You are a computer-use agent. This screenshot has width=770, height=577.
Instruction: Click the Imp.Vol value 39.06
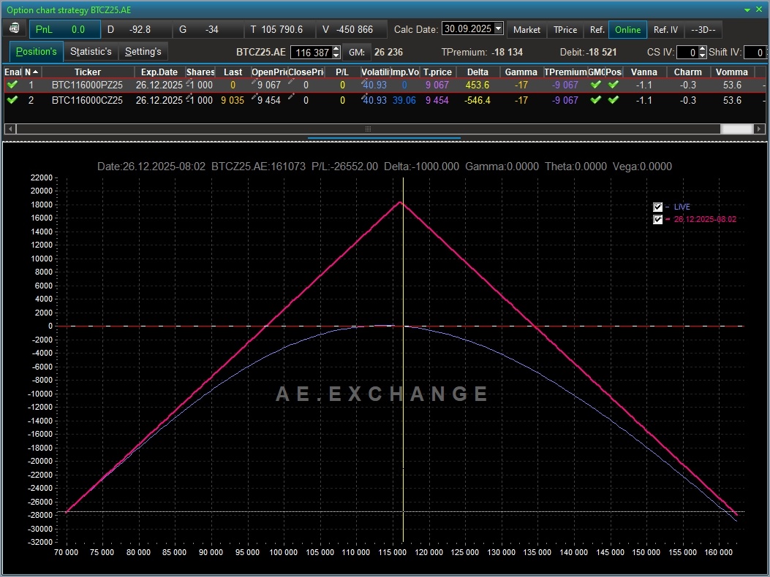404,100
